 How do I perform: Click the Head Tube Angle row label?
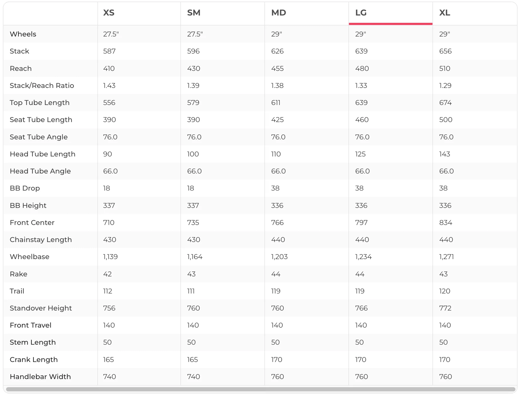40,171
